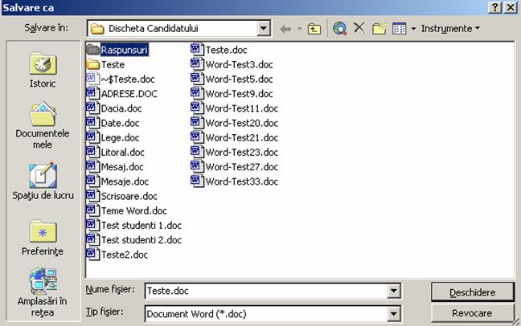Go up one folder level
The height and width of the screenshot is (326, 521).
pos(314,29)
